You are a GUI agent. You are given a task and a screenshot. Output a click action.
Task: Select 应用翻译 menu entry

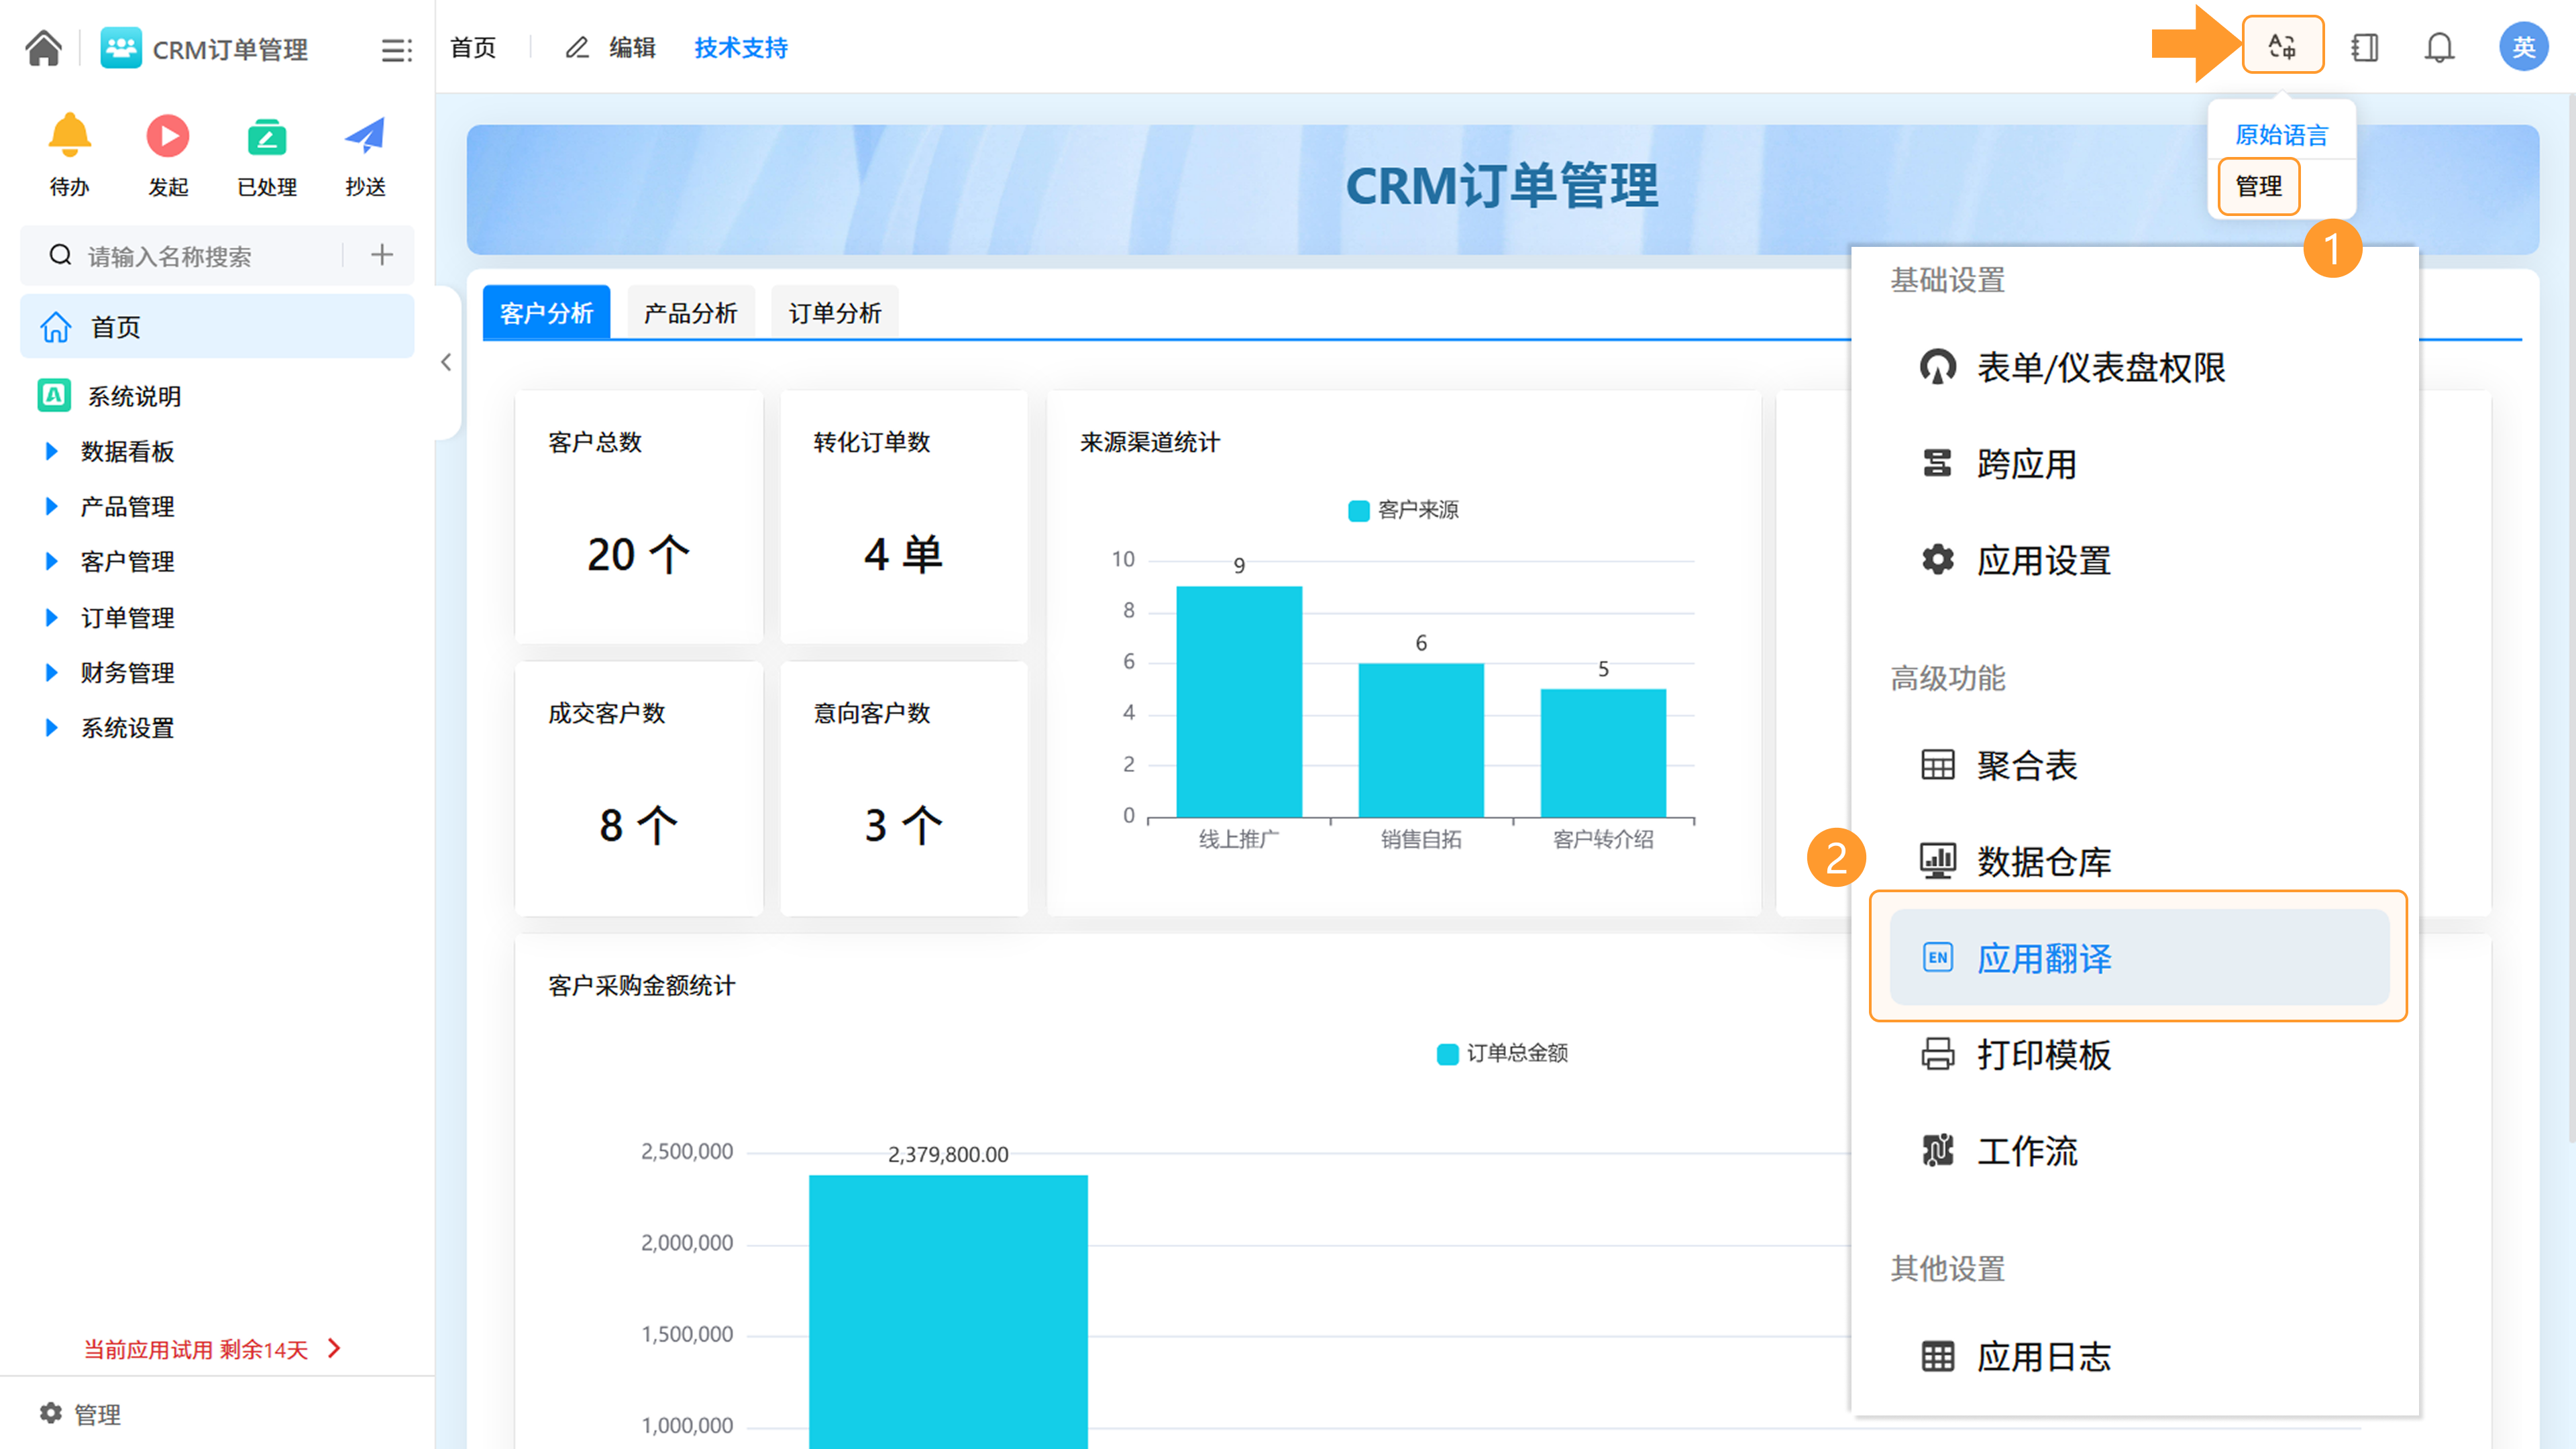pos(2139,957)
